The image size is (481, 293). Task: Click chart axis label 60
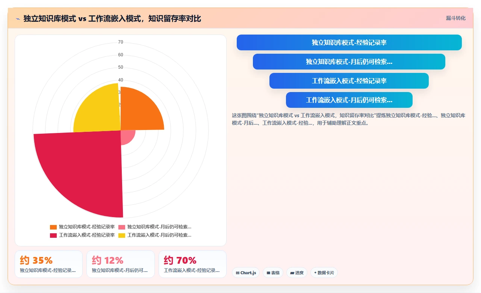click(x=121, y=55)
